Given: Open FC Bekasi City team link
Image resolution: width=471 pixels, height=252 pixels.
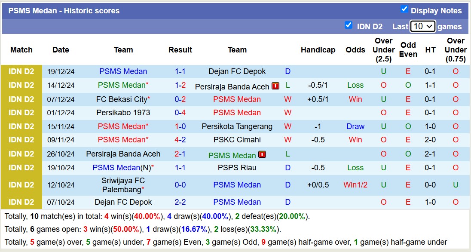Looking at the screenshot, I should (x=122, y=99).
